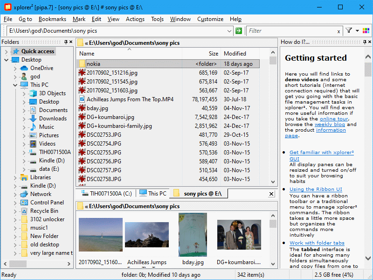The height and width of the screenshot is (280, 373).
Task: Click the file list vertical scrollbar thumb
Action: [x=273, y=61]
